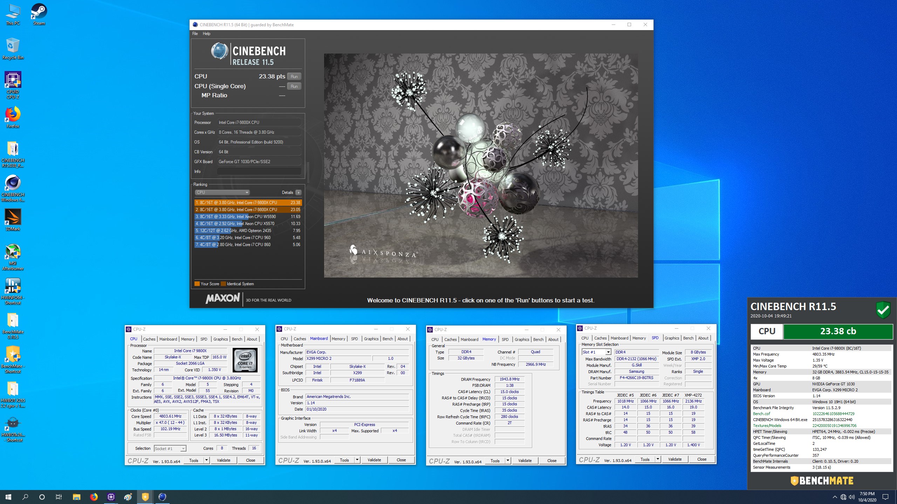The width and height of the screenshot is (897, 504).
Task: Switch to Graphics tab in CPU-Z Memory window
Action: point(522,339)
